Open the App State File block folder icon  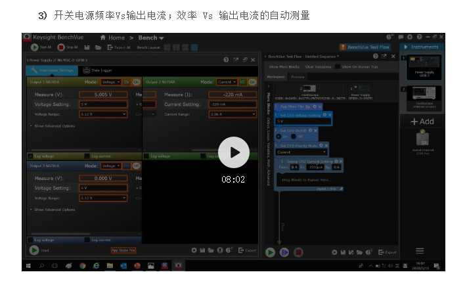pos(307,106)
